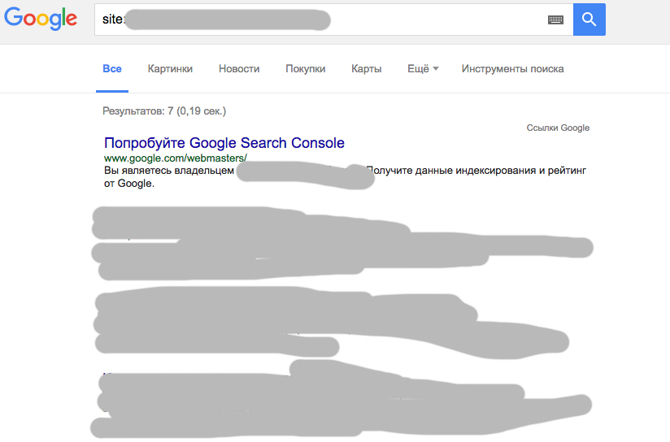Go to the Покупки tab
The width and height of the screenshot is (670, 442).
tap(305, 69)
